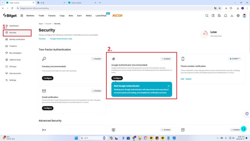Show hidden system tray icons chevron
Screen dimensions: 250x141
click(217, 138)
